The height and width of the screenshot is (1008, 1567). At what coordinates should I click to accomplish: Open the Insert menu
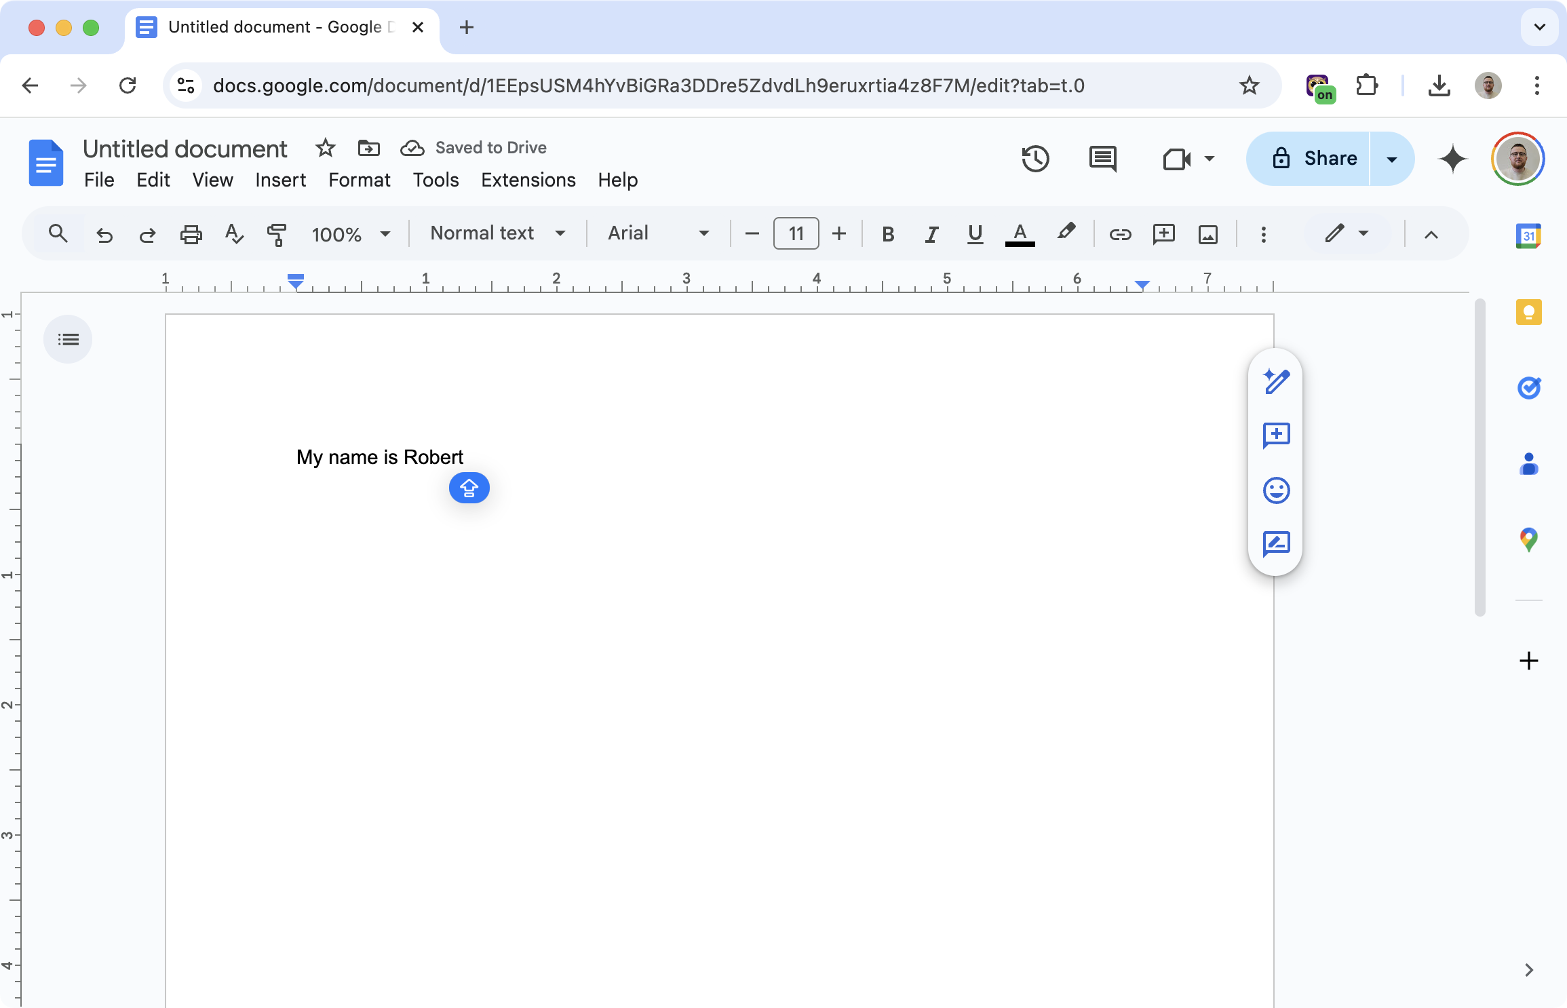point(280,180)
